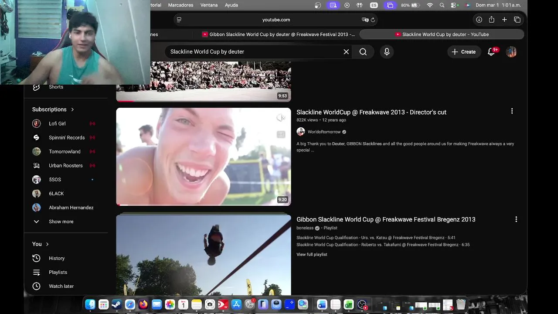Open Playlists from the sidebar
Image resolution: width=558 pixels, height=314 pixels.
point(58,272)
